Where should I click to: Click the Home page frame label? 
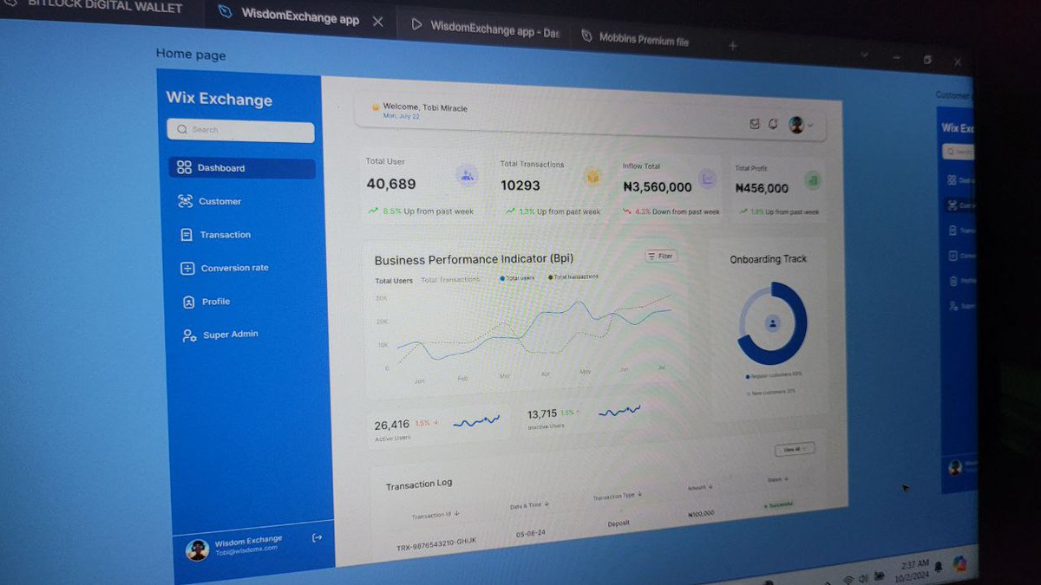point(191,55)
